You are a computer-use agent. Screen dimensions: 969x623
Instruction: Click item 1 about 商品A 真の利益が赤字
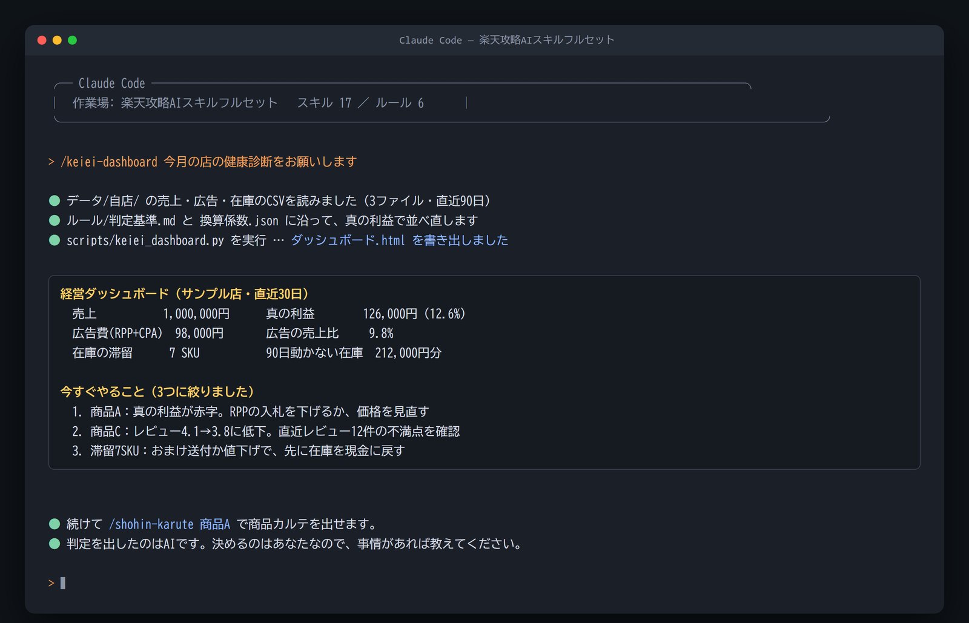pos(251,412)
